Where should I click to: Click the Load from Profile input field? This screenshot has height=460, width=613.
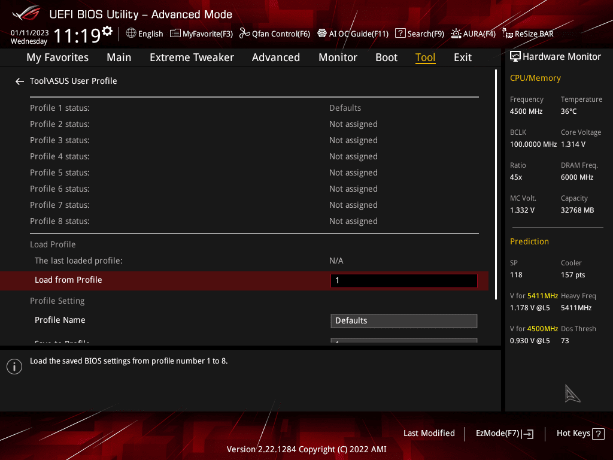click(404, 281)
